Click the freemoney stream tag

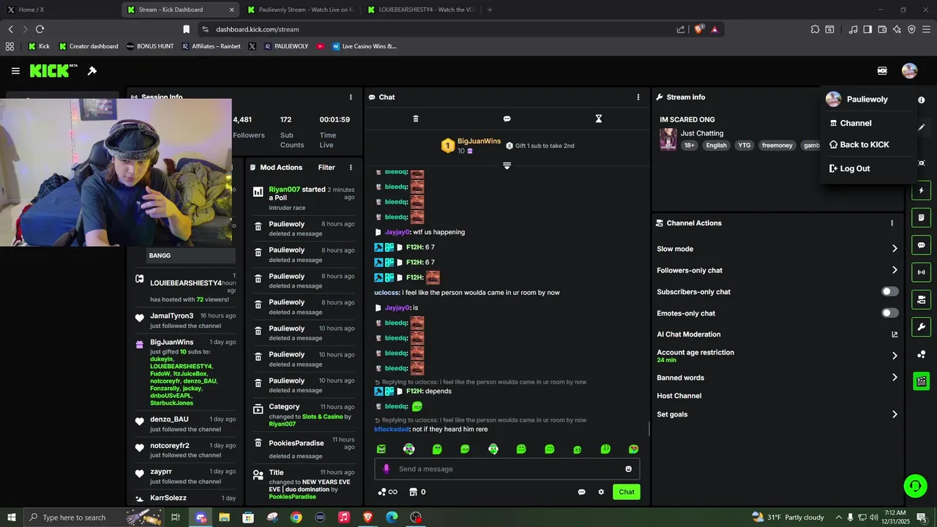point(777,146)
